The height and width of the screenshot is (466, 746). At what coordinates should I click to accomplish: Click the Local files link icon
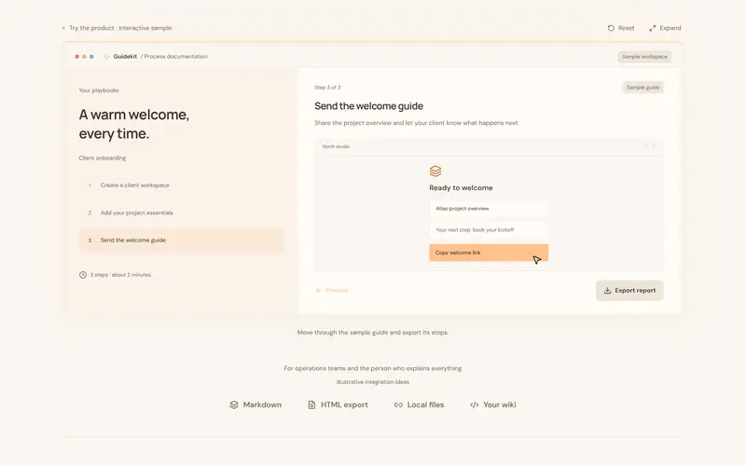398,404
